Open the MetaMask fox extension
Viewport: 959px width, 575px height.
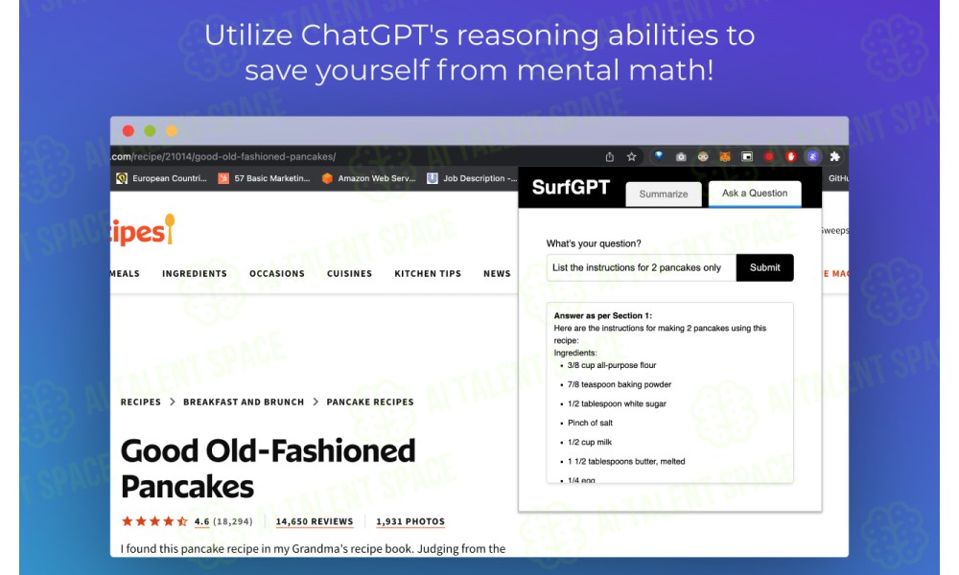[x=725, y=157]
